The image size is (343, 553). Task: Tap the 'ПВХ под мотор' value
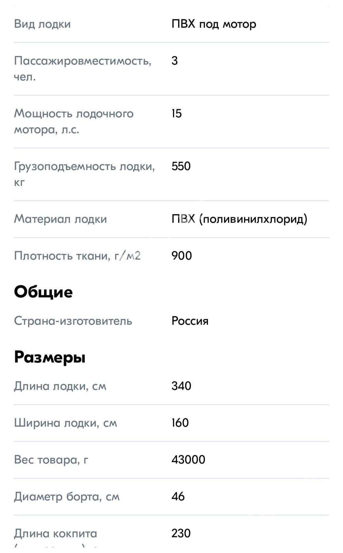(214, 24)
